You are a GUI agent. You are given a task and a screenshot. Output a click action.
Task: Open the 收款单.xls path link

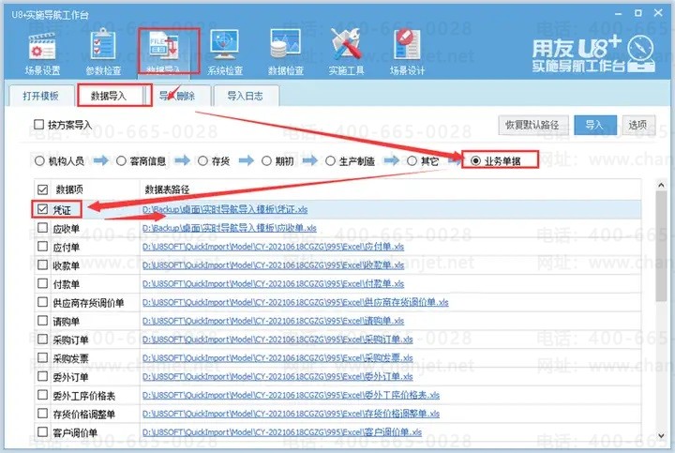pos(274,265)
